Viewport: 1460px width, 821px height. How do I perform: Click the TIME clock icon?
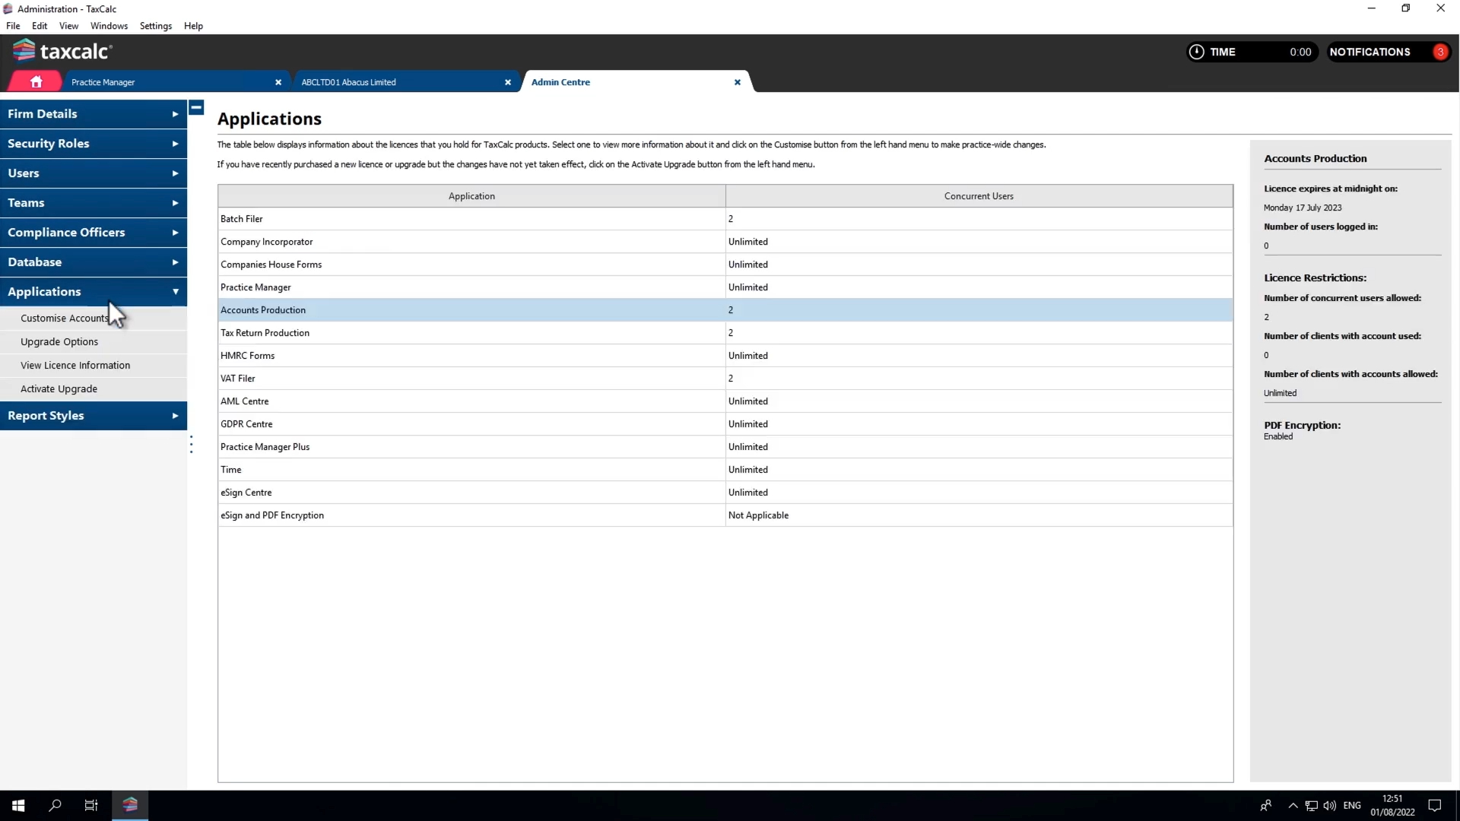pyautogui.click(x=1196, y=52)
